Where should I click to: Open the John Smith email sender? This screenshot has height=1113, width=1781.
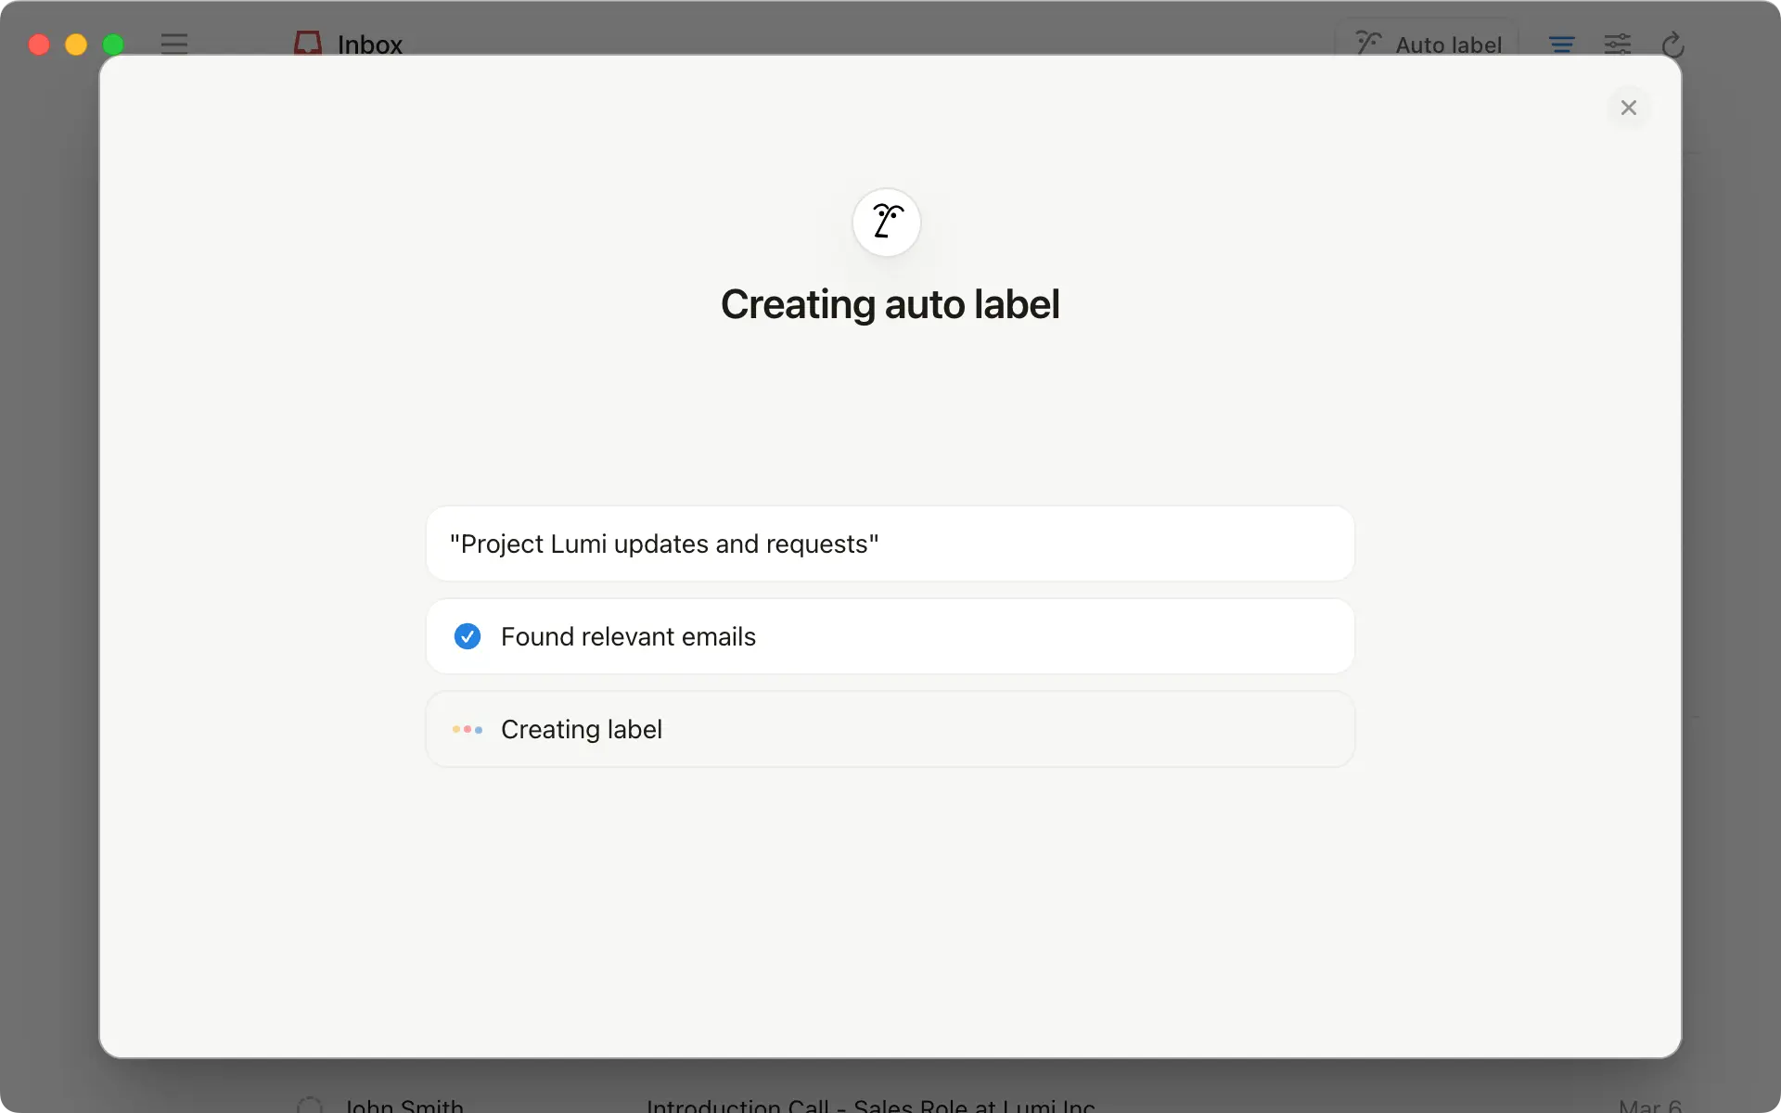[x=404, y=1105]
